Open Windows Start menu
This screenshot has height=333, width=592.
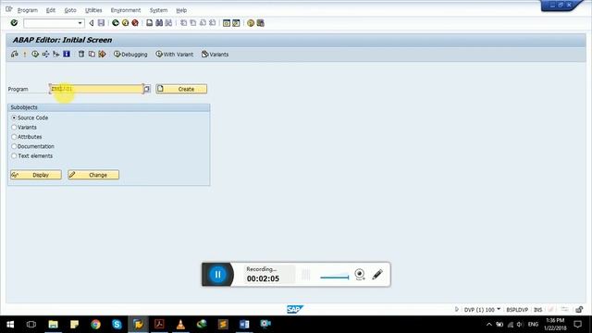(x=10, y=325)
